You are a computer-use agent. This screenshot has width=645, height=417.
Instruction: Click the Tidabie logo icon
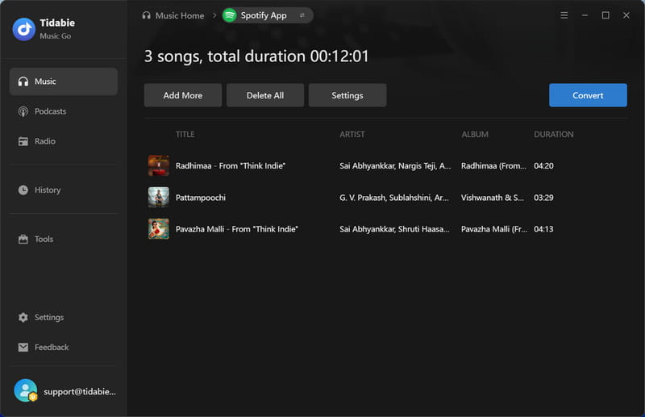pos(24,29)
